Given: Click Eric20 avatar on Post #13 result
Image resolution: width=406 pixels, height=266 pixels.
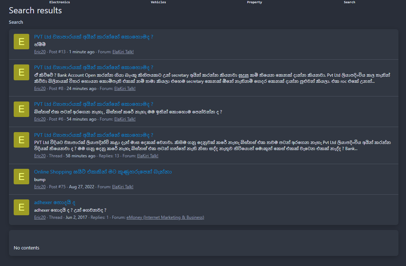Looking at the screenshot, I should pyautogui.click(x=21, y=41).
